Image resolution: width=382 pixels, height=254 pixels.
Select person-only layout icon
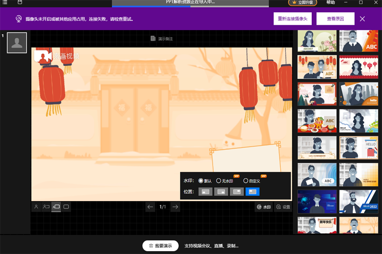pos(36,207)
